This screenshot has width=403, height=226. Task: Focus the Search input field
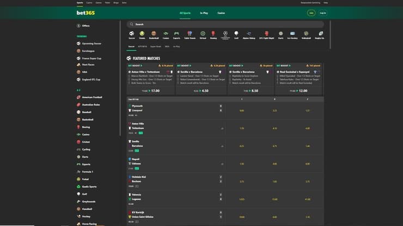pyautogui.click(x=225, y=24)
